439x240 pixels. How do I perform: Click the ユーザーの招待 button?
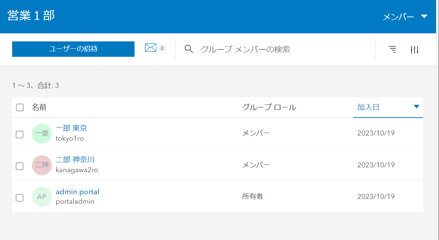pyautogui.click(x=74, y=49)
